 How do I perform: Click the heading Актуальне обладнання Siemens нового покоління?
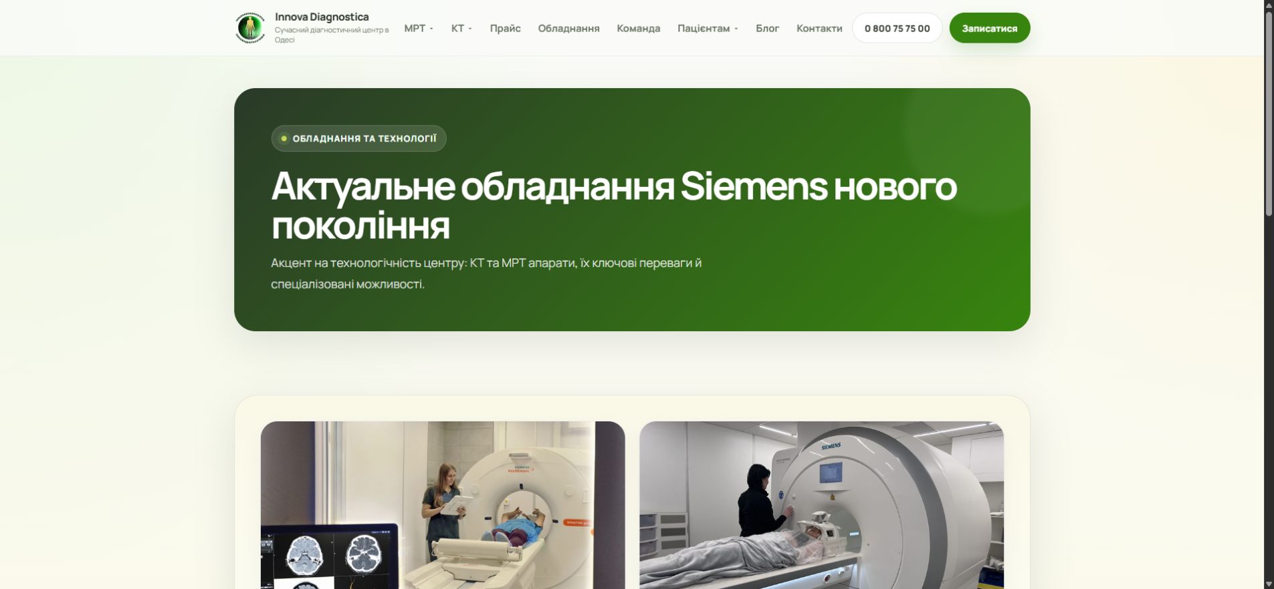click(x=614, y=205)
